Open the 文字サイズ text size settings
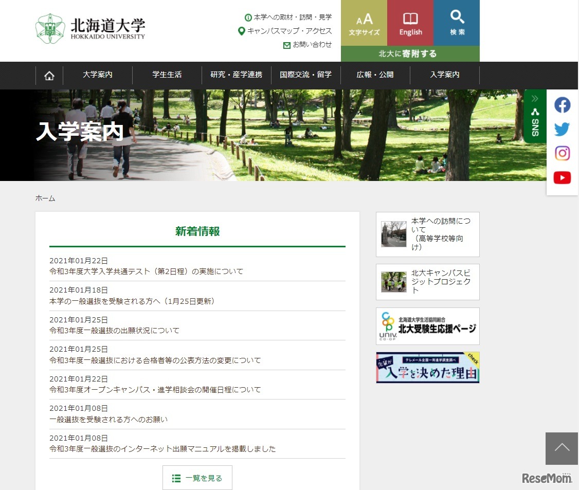This screenshot has width=579, height=490. tap(364, 23)
